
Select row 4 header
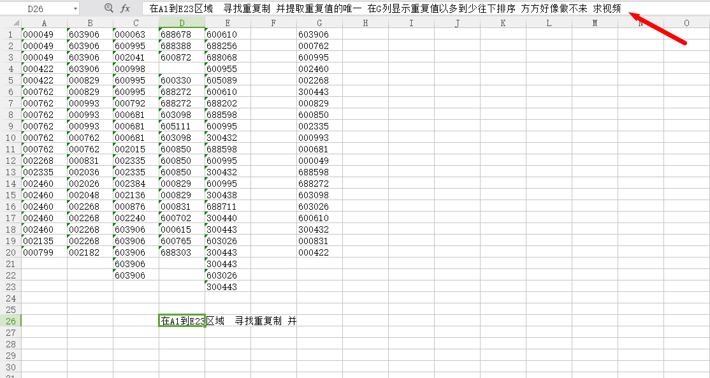click(x=11, y=69)
